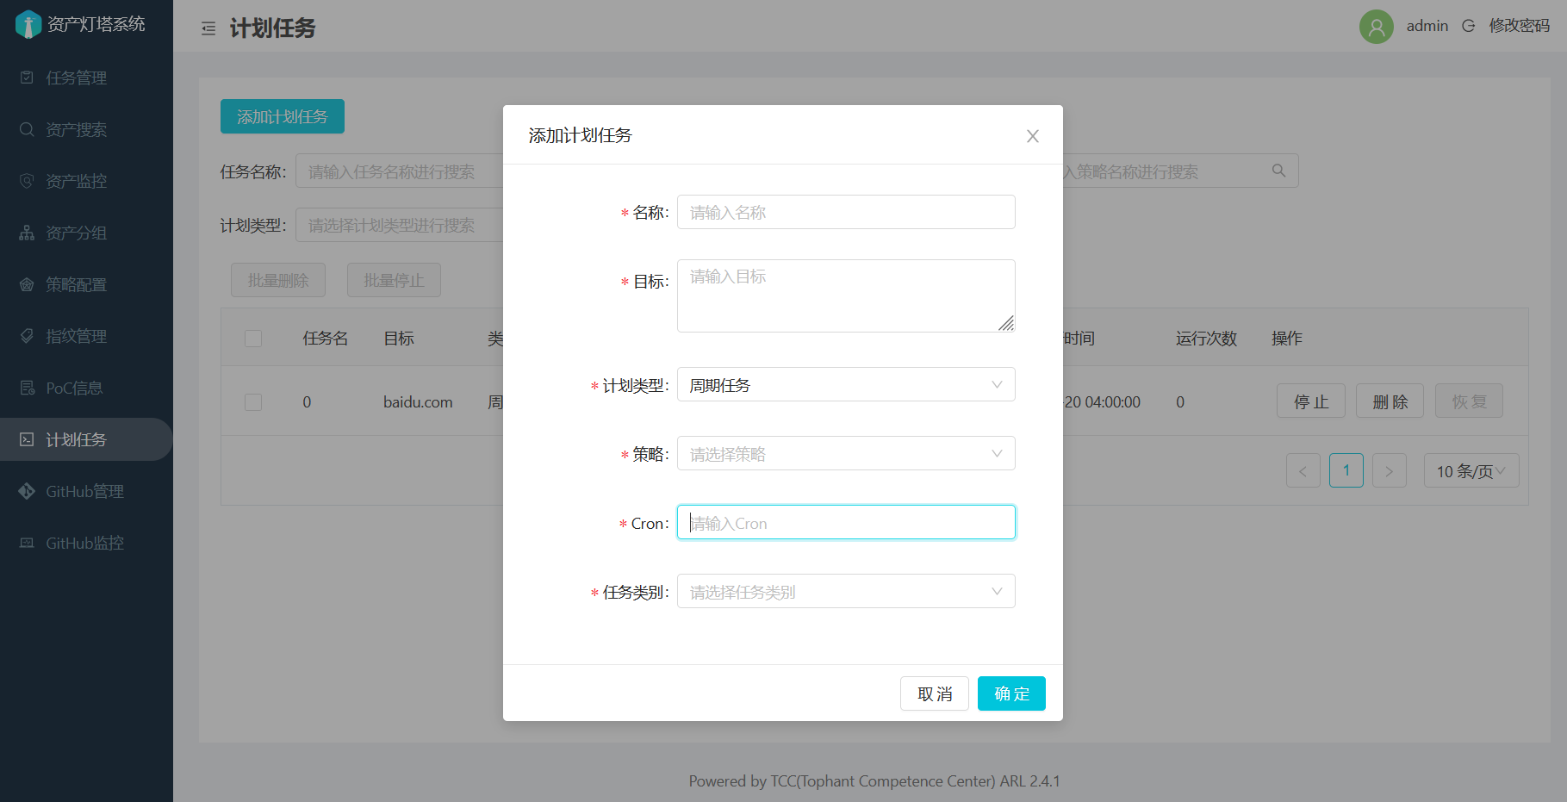
Task: Open 资产监控 in the sidebar menu
Action: click(x=86, y=181)
